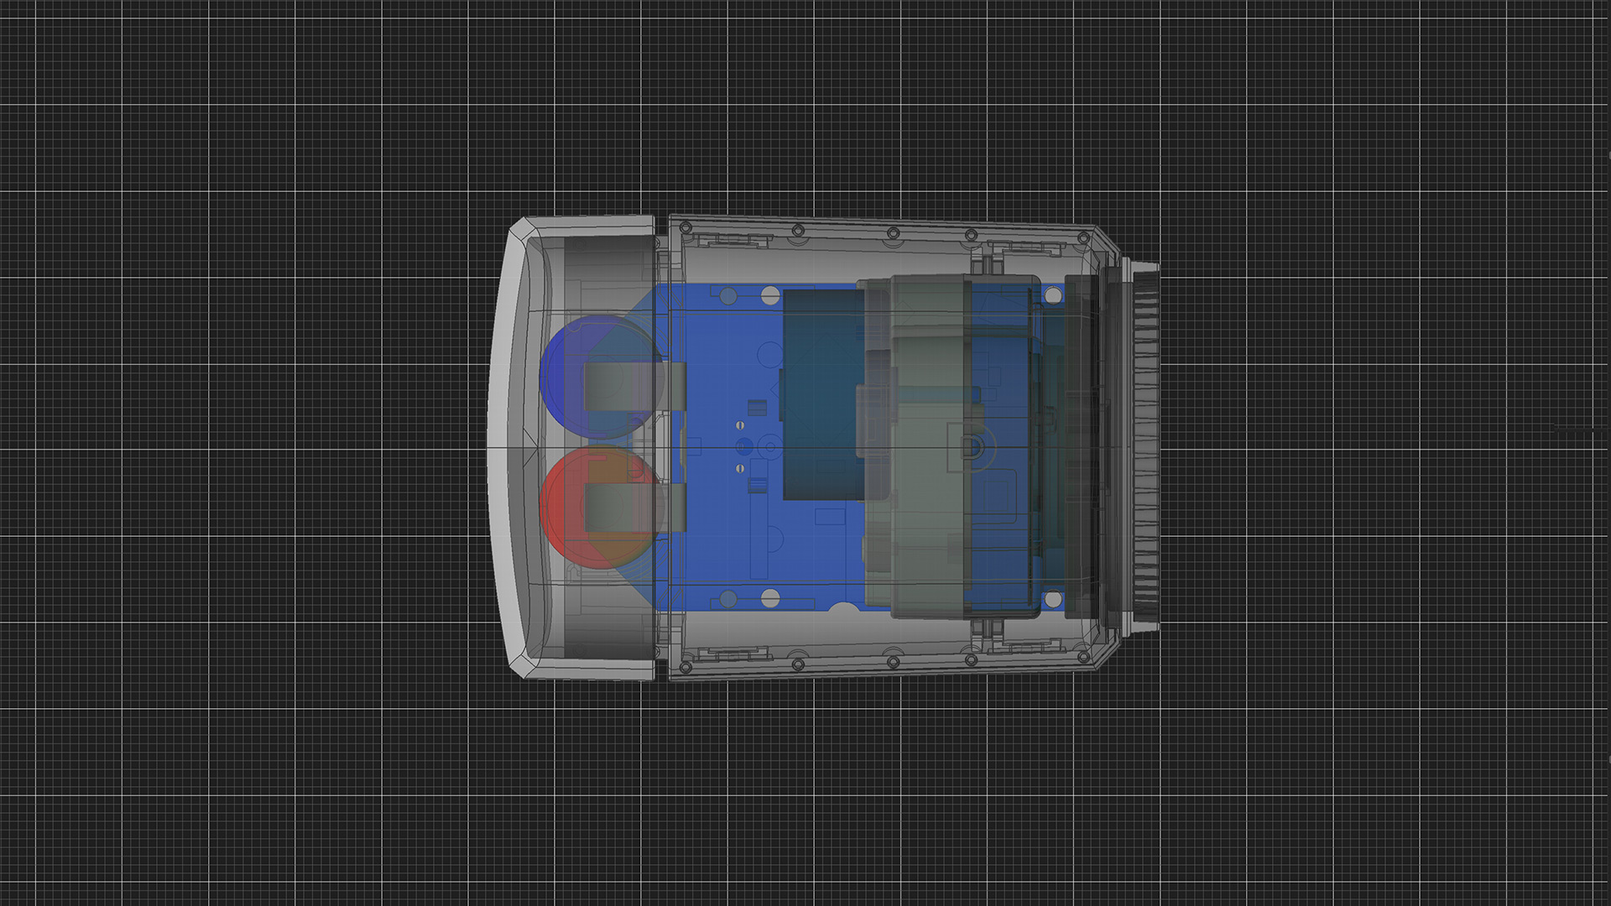Click white hole on top-left edge of board

(769, 295)
